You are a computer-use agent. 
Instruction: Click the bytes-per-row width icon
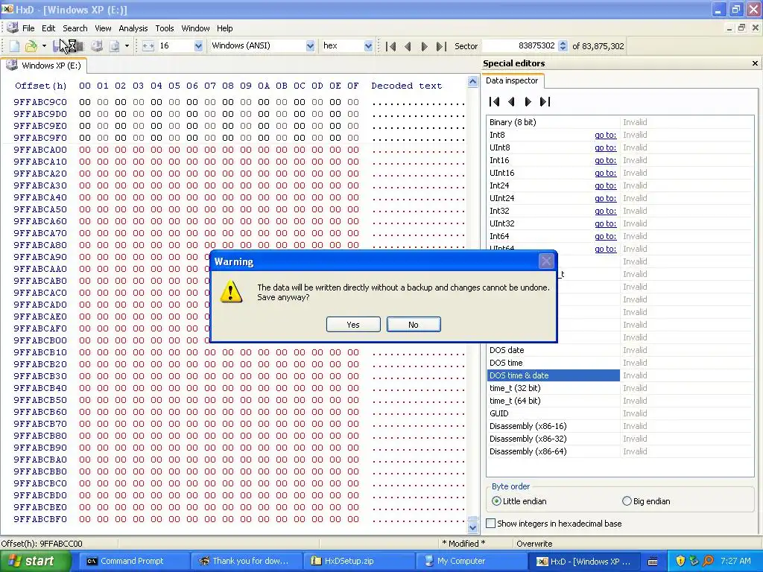point(148,45)
